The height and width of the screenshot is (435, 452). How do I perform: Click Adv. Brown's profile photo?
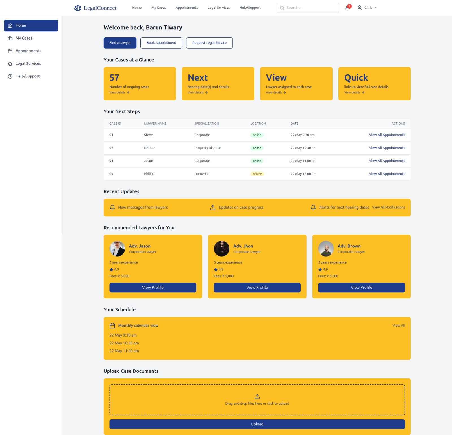click(x=326, y=249)
